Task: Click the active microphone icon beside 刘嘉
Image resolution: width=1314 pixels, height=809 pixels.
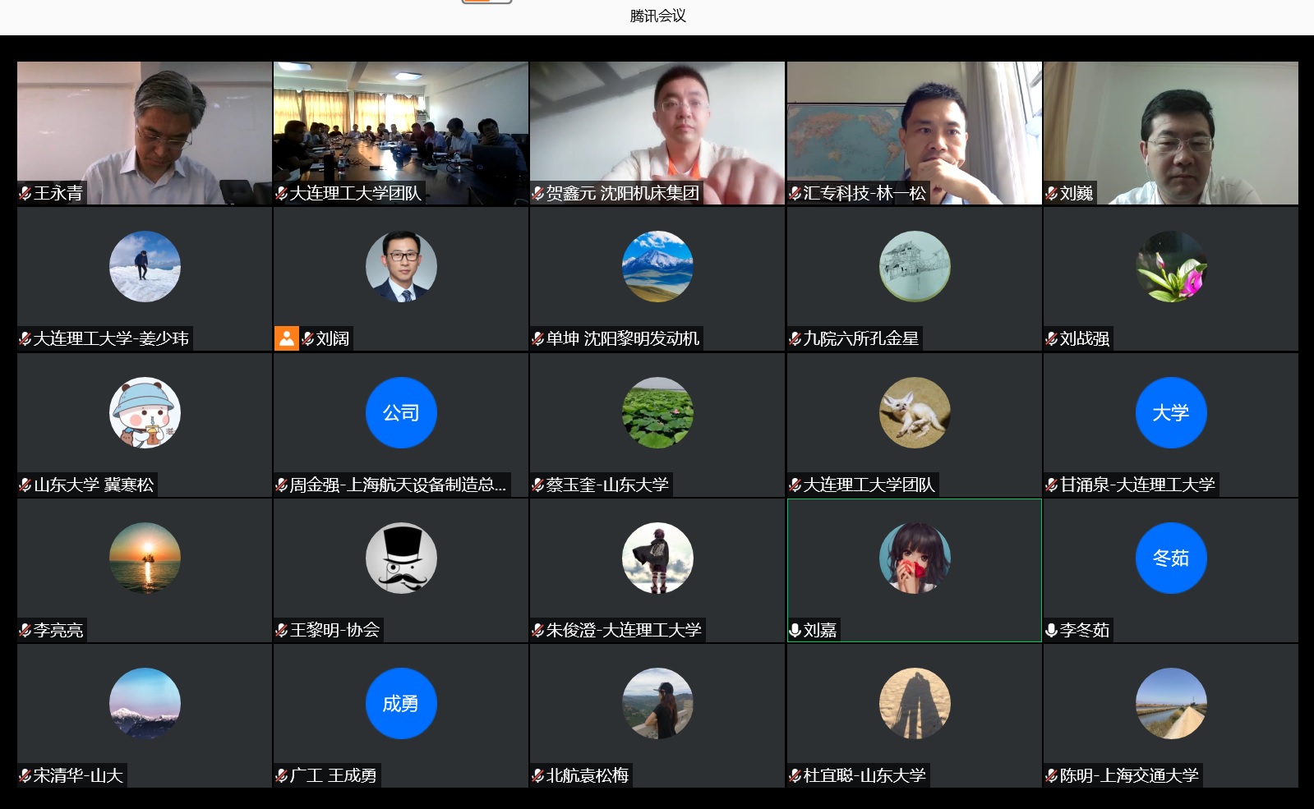Action: 795,631
